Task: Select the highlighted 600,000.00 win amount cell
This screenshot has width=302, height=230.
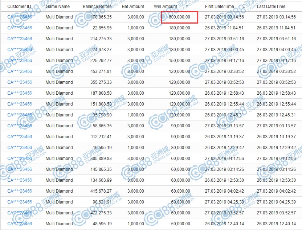Action: [179, 17]
